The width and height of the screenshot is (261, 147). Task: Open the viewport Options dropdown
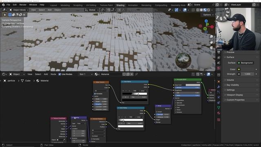click(x=208, y=15)
